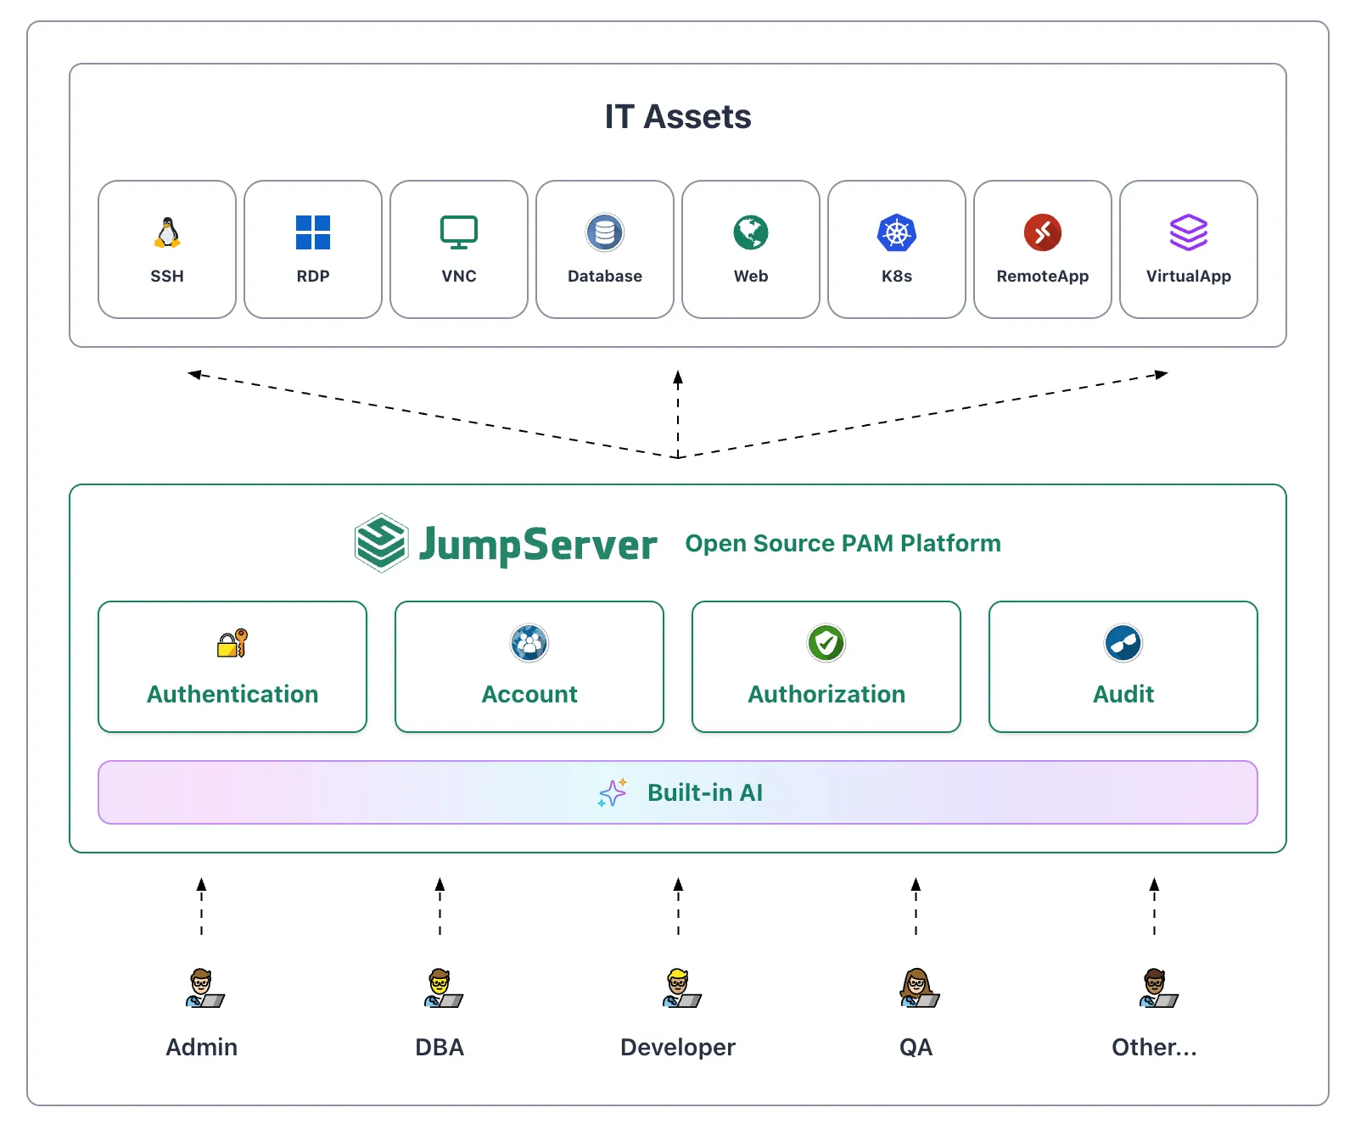Click the Built-in AI label
This screenshot has height=1130, width=1361.
click(705, 792)
